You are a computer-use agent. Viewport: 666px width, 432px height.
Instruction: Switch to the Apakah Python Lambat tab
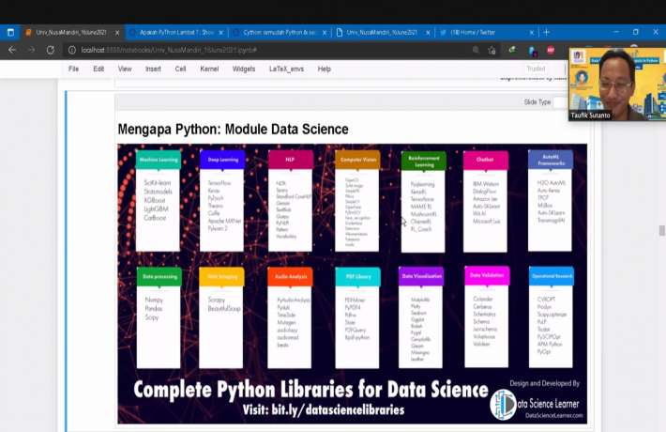point(176,32)
